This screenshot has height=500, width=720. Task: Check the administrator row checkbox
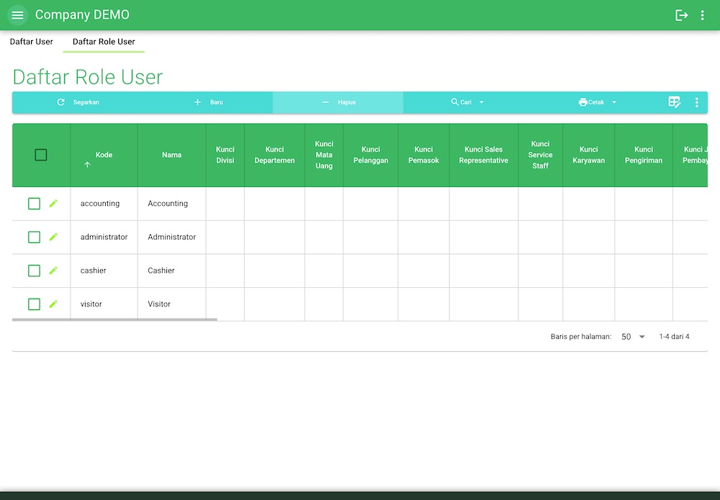pyautogui.click(x=33, y=237)
